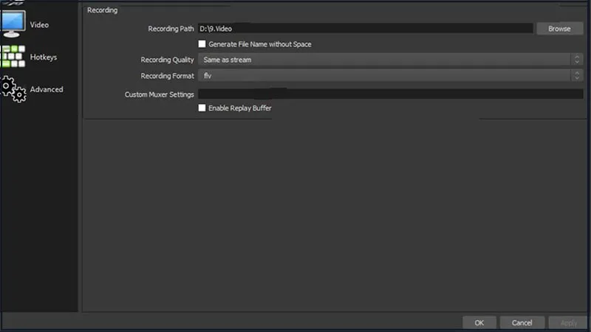This screenshot has height=332, width=591.
Task: Open the Video settings section label
Action: 39,25
